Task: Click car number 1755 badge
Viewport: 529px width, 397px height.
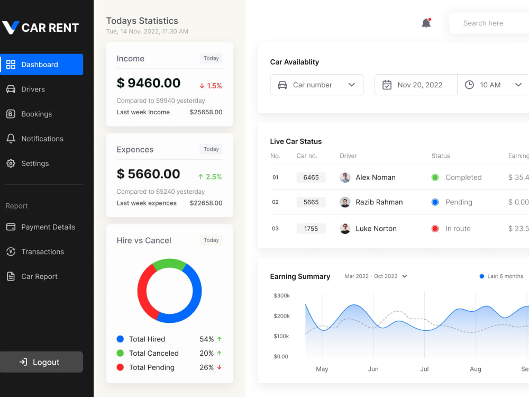Action: [x=311, y=229]
